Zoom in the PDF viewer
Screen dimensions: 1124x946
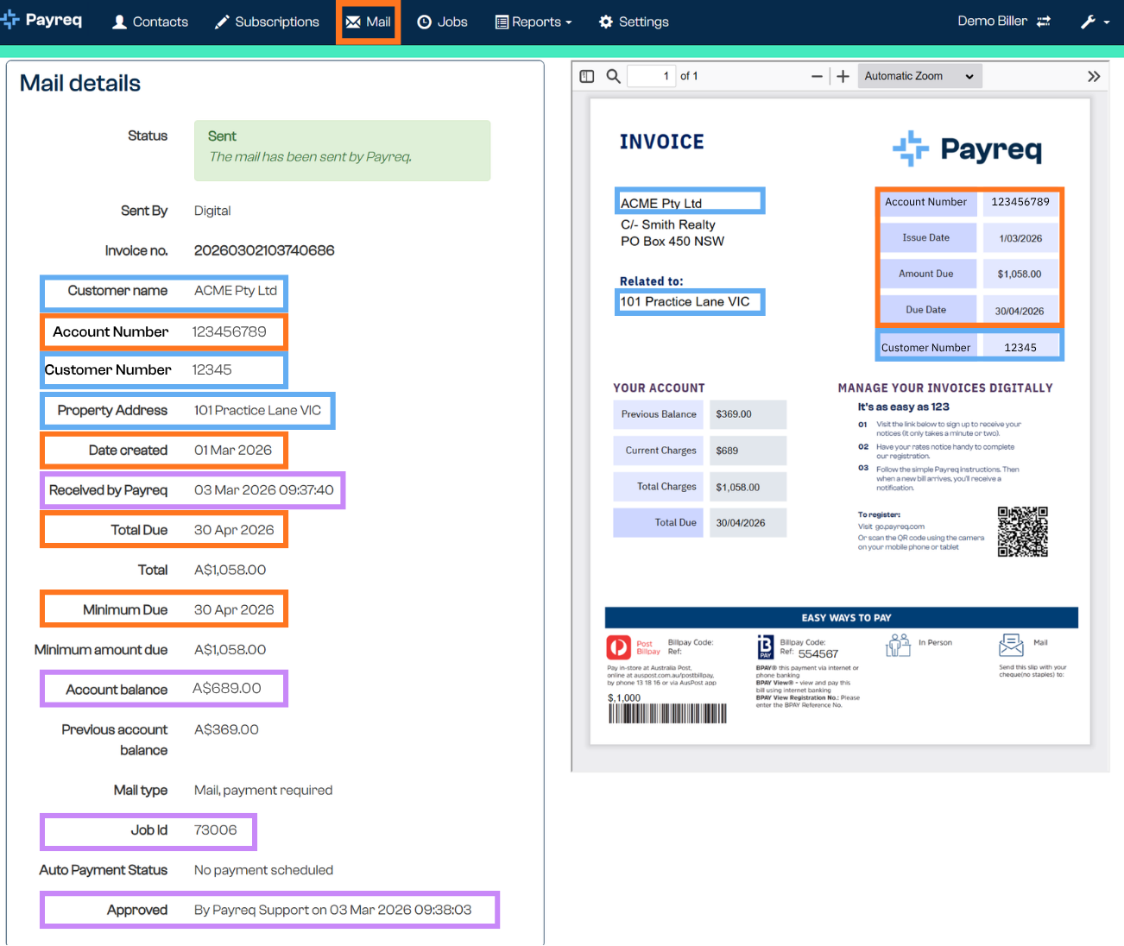coord(843,76)
